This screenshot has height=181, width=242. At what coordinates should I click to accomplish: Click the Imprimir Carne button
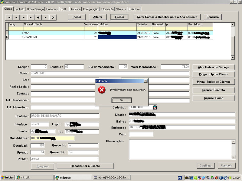214,98
